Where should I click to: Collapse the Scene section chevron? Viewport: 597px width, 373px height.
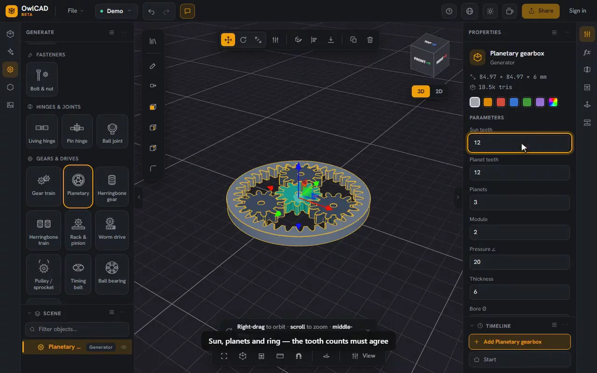click(x=30, y=313)
